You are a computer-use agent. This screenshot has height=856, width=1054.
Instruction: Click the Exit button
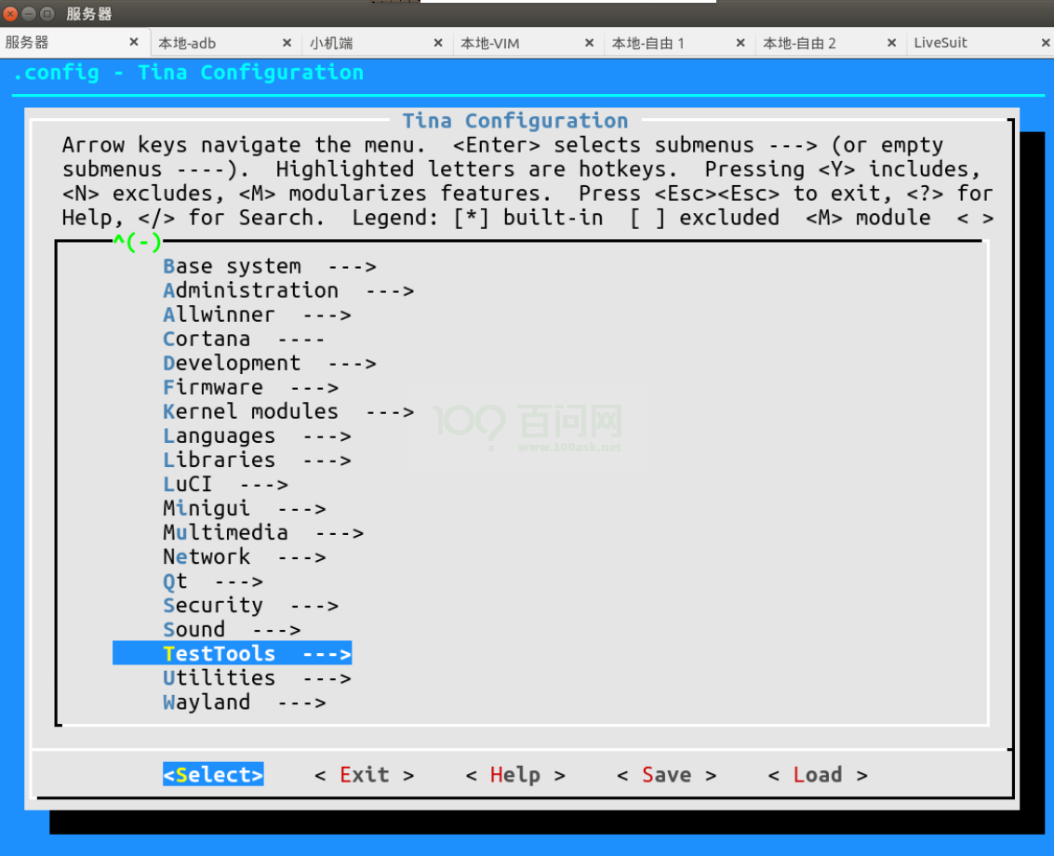click(363, 774)
